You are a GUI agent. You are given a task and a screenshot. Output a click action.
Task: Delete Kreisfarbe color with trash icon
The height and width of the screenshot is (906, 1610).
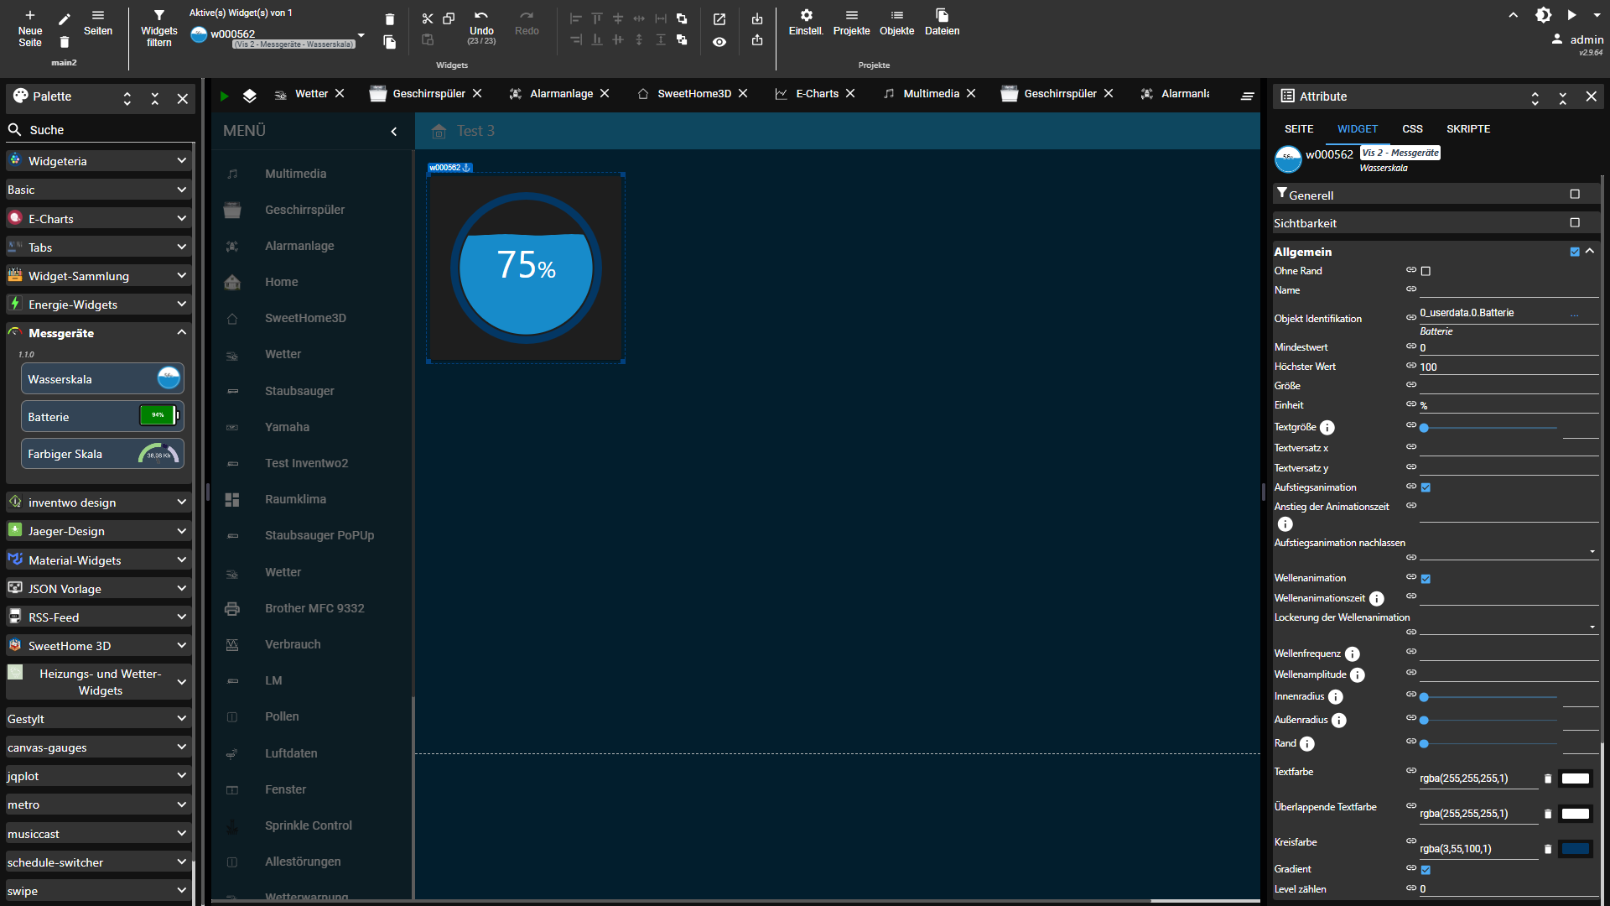click(1548, 849)
